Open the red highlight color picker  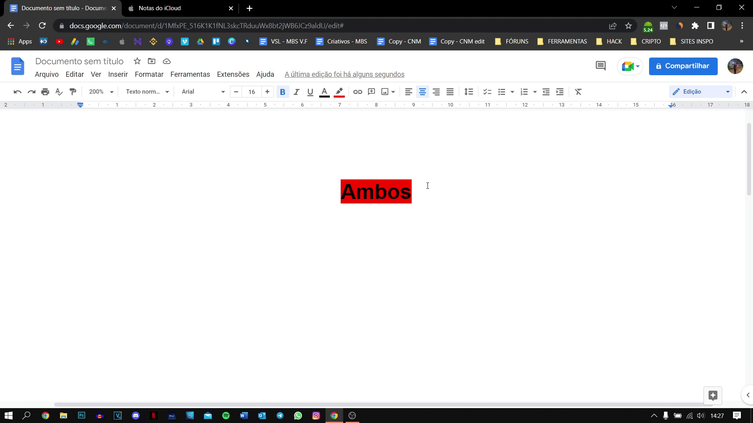[339, 92]
